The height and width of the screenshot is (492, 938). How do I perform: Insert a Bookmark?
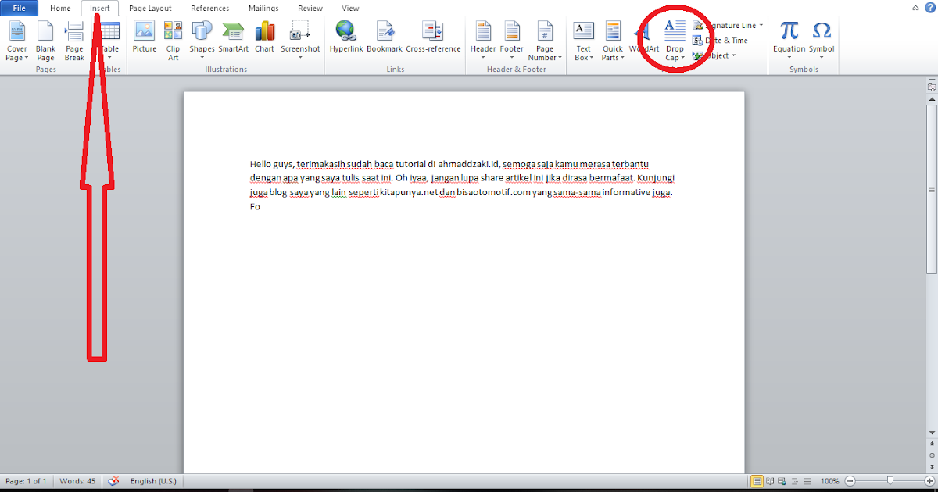(385, 37)
